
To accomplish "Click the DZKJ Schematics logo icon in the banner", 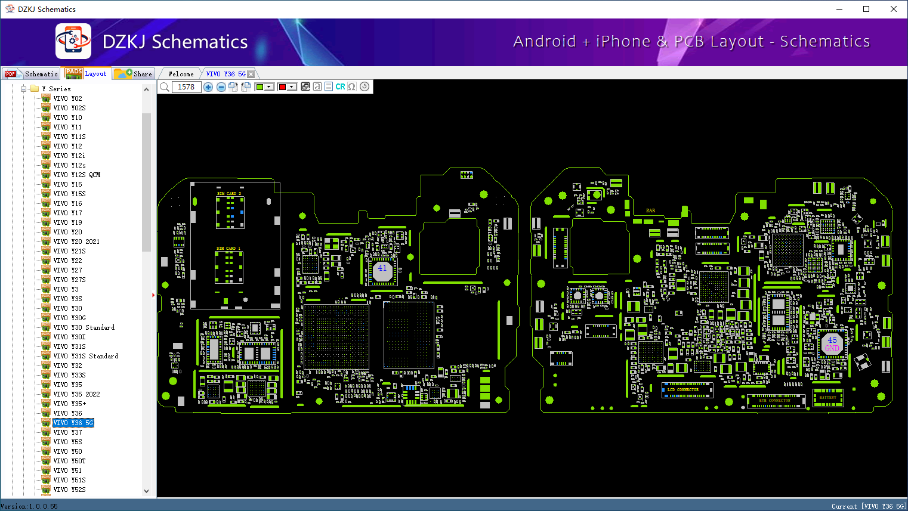I will pyautogui.click(x=73, y=41).
